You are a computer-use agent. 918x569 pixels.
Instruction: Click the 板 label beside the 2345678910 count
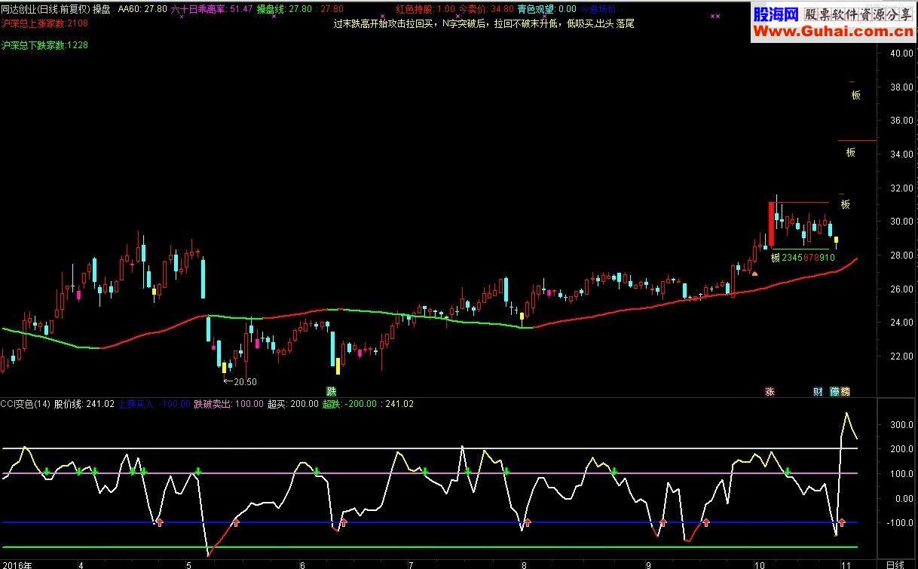click(x=776, y=258)
